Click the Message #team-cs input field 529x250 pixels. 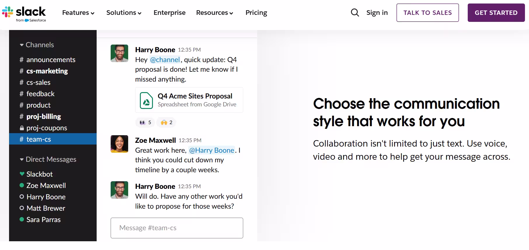coord(177,228)
